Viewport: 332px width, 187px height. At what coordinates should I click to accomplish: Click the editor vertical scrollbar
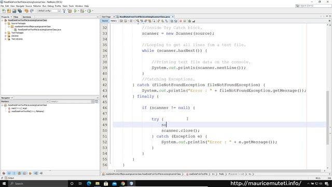(x=327, y=118)
